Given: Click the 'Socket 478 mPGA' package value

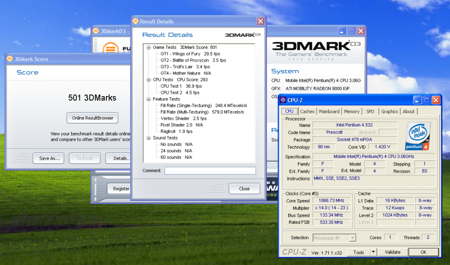Looking at the screenshot, I should tap(355, 140).
